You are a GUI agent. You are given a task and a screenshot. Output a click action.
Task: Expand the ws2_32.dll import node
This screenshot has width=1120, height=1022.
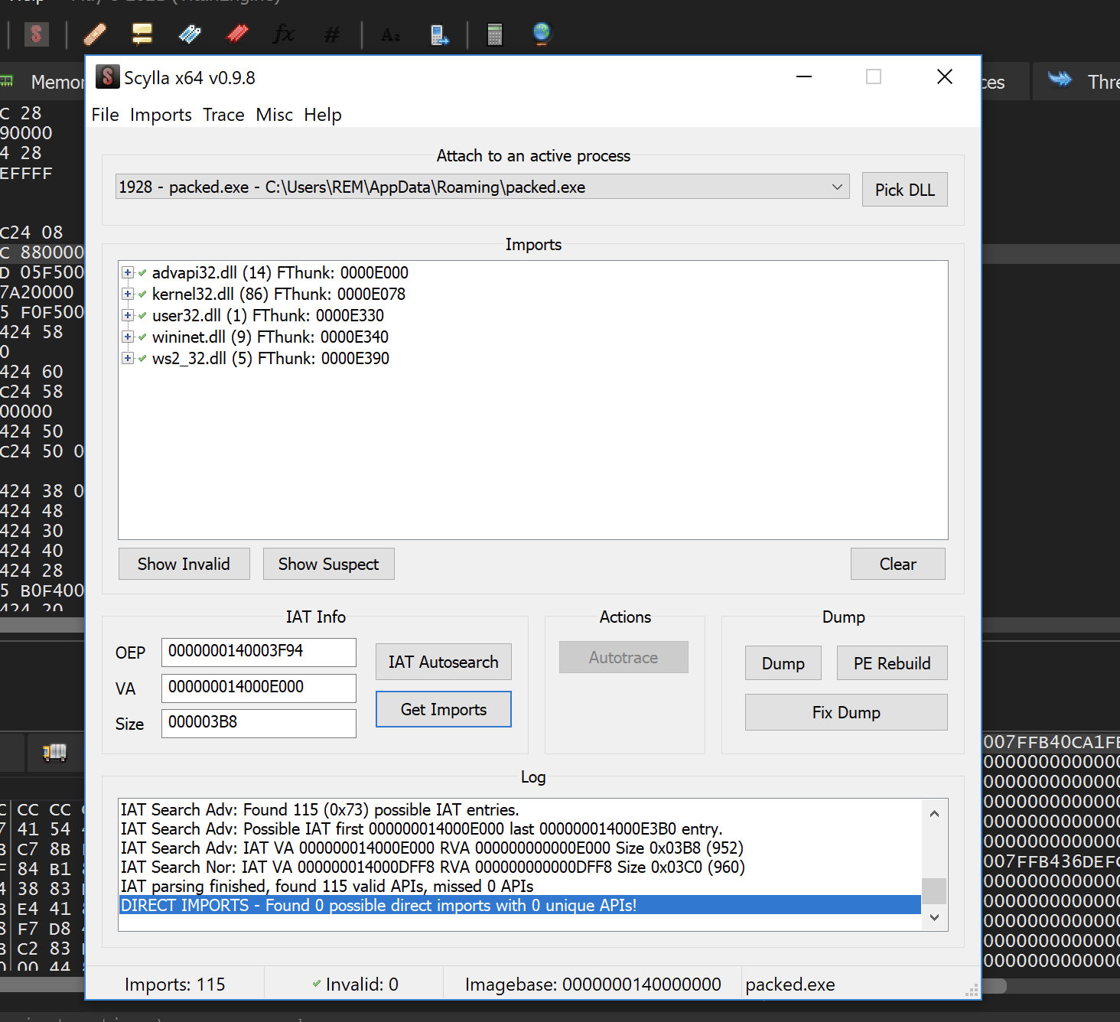click(x=128, y=359)
